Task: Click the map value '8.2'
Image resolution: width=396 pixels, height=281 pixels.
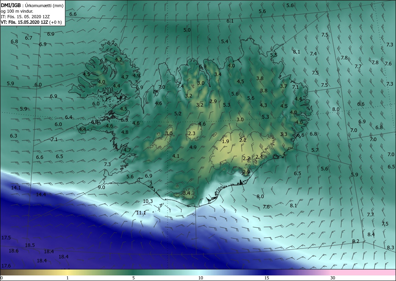Action: pos(356,241)
